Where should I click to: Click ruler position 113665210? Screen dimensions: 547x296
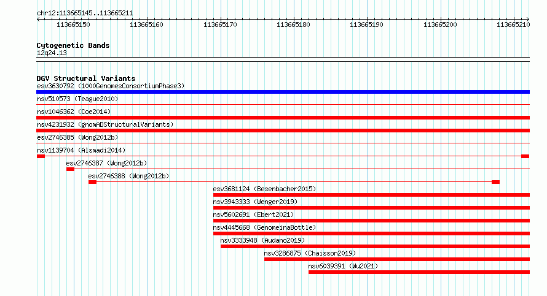coord(514,25)
